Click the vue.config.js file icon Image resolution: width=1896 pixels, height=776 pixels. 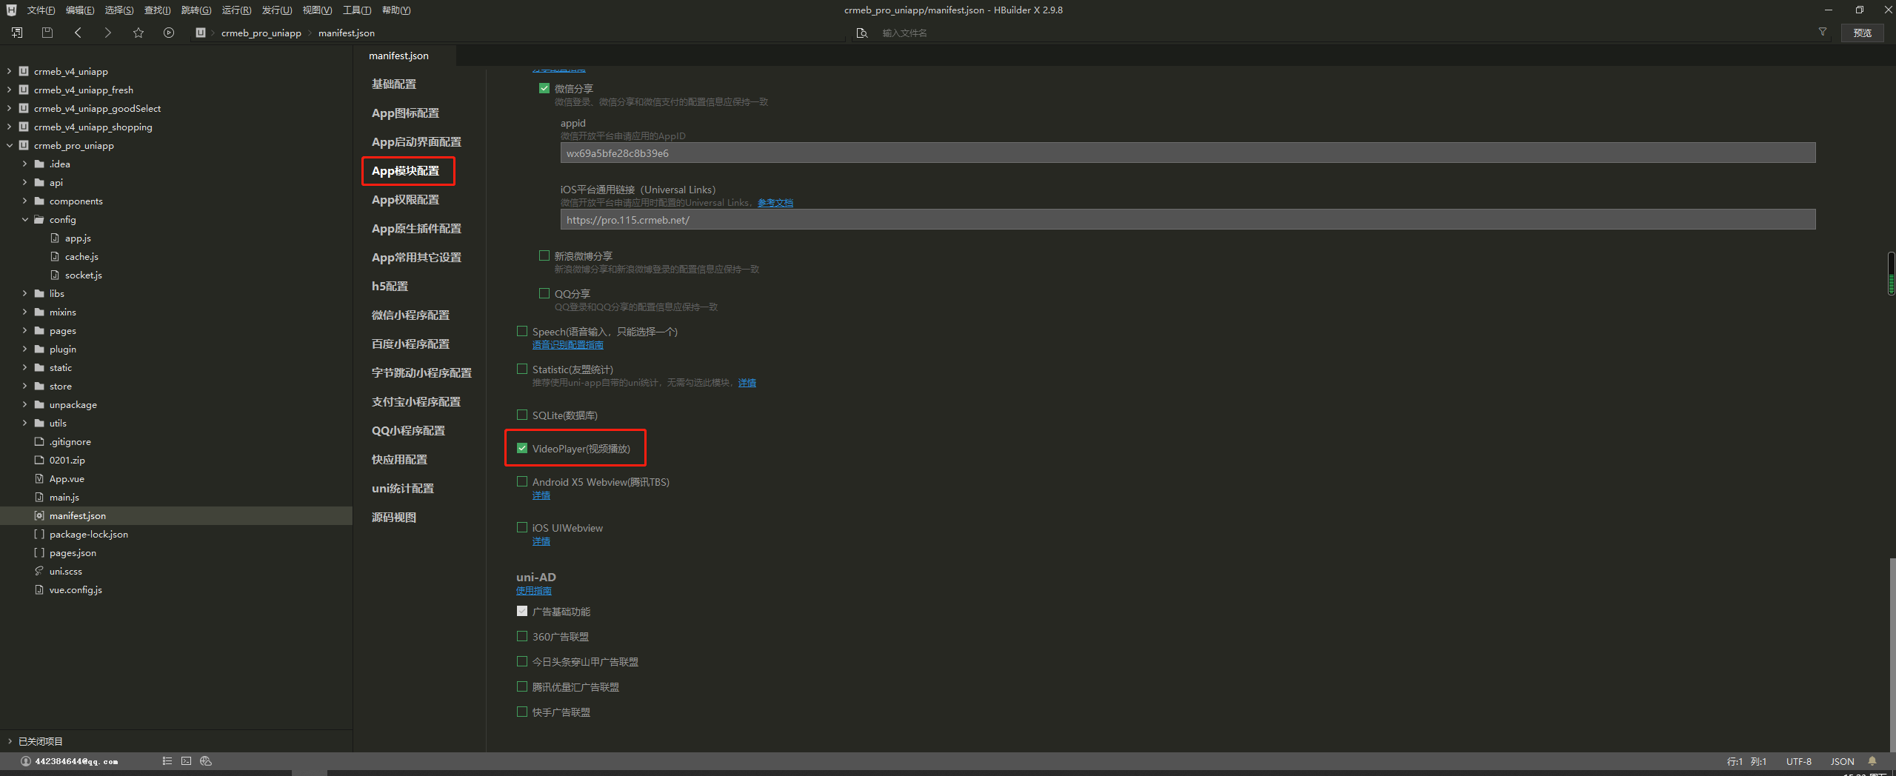[x=39, y=589]
